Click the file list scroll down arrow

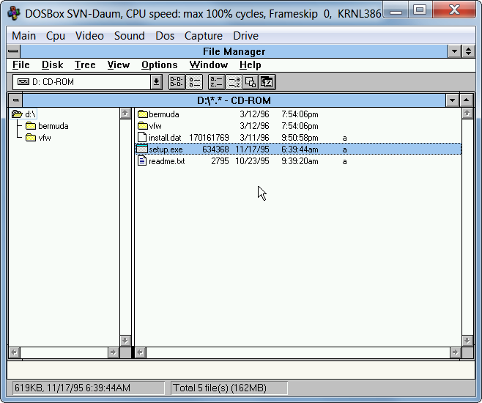[467, 341]
